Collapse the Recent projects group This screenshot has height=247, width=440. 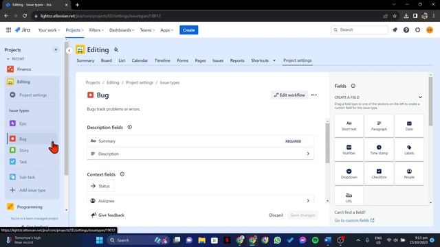point(8,59)
